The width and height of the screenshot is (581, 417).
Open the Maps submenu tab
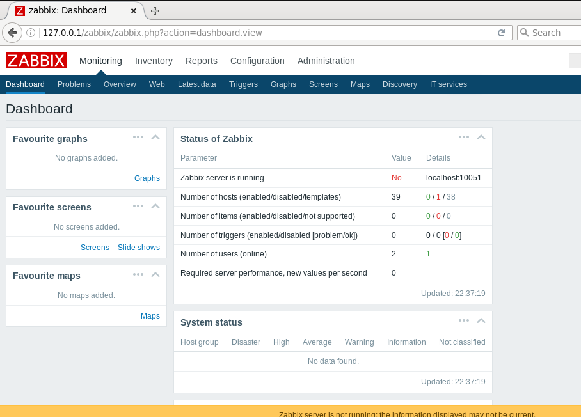coord(360,84)
